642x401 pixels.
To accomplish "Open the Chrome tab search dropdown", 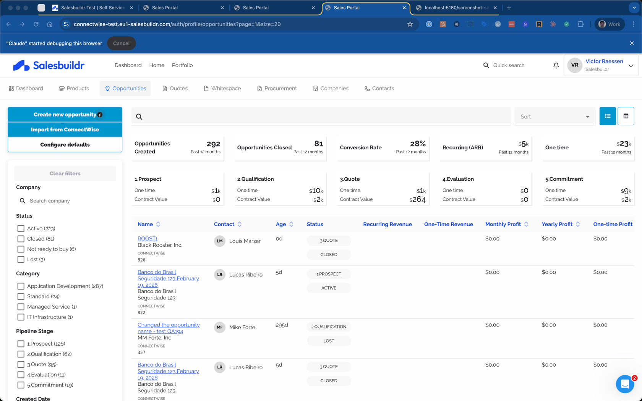I will (x=634, y=8).
